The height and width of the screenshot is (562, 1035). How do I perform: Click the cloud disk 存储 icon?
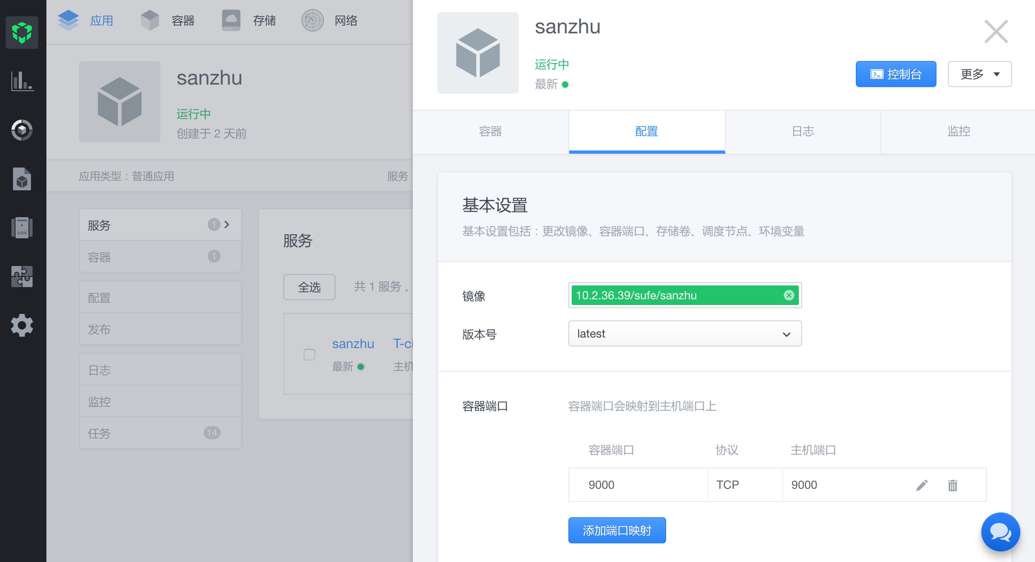231,20
